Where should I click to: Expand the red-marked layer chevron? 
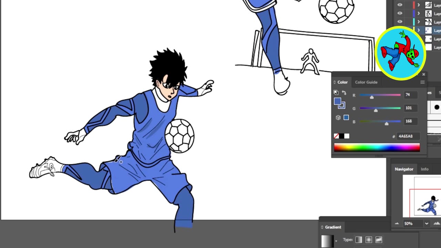[419, 5]
